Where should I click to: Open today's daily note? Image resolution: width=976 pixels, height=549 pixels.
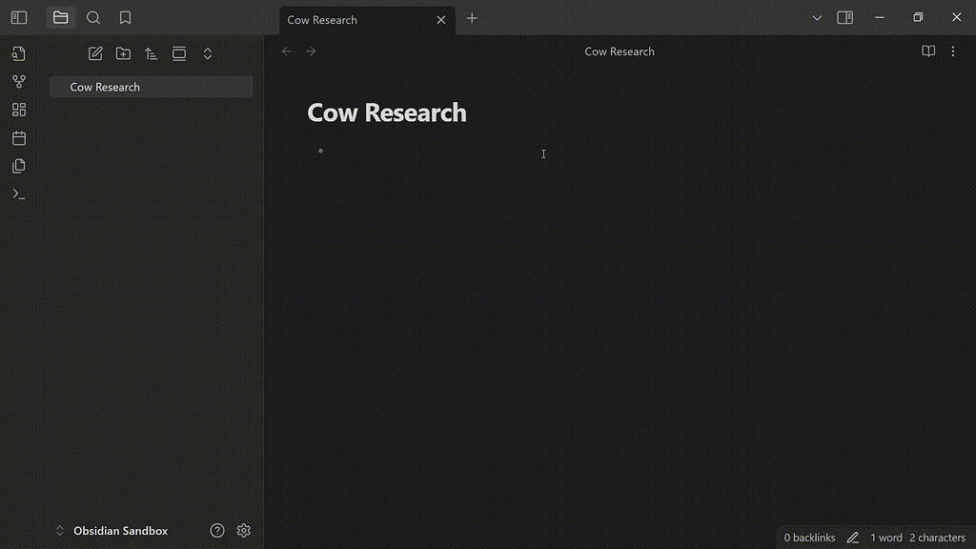[19, 137]
